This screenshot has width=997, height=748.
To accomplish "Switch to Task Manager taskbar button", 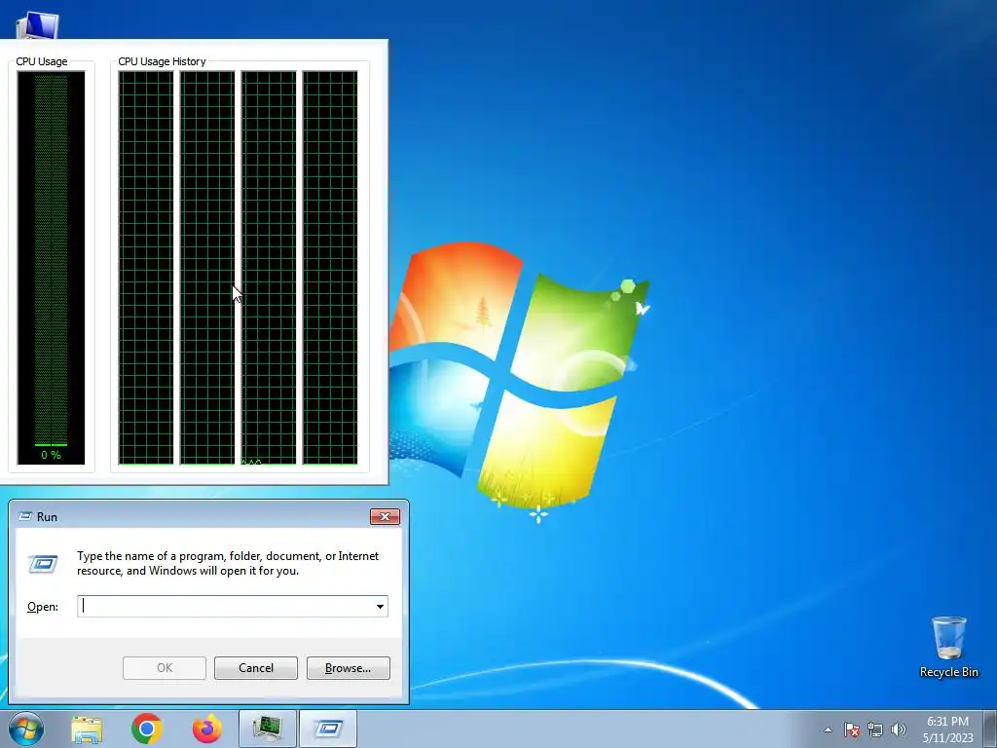I will (268, 729).
